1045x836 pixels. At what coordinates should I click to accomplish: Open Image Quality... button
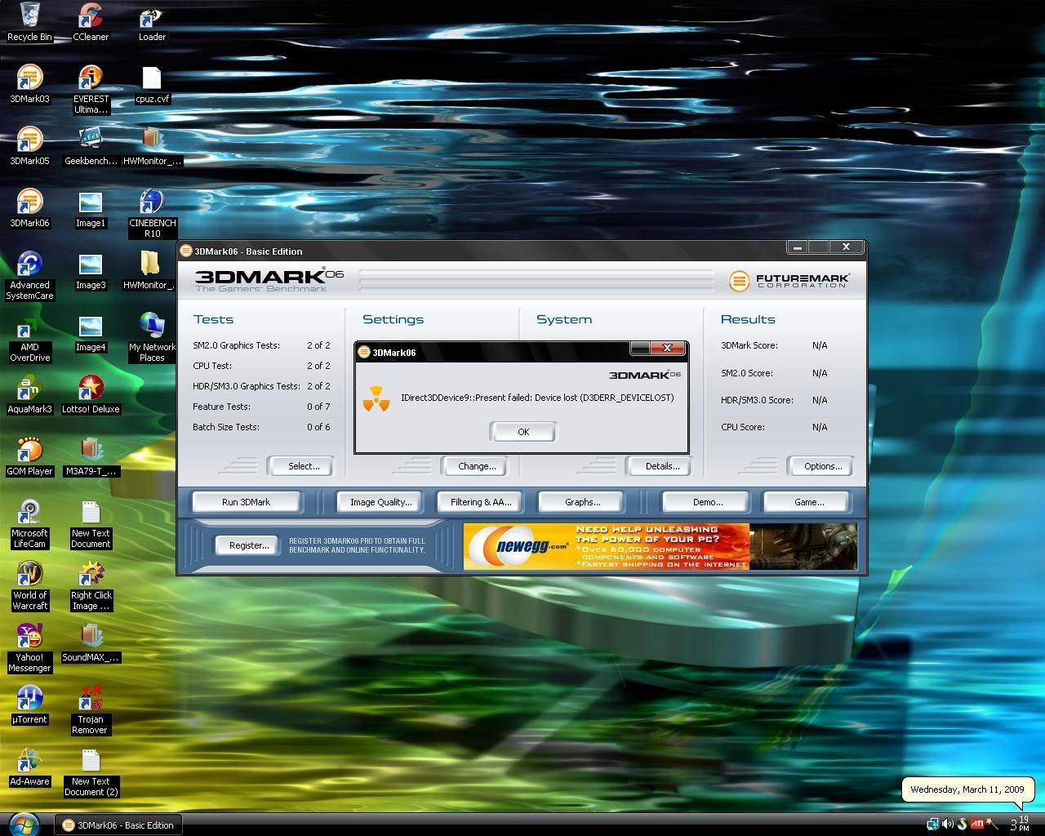click(x=380, y=502)
